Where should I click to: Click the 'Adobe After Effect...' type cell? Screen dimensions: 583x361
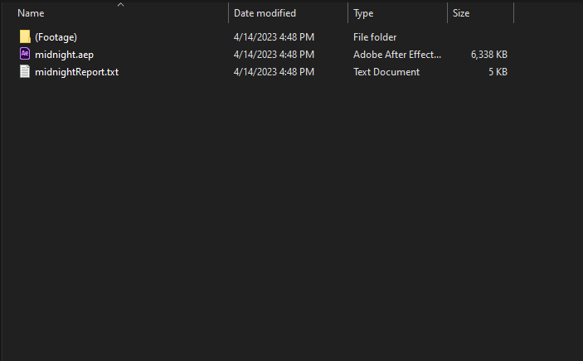tap(397, 55)
